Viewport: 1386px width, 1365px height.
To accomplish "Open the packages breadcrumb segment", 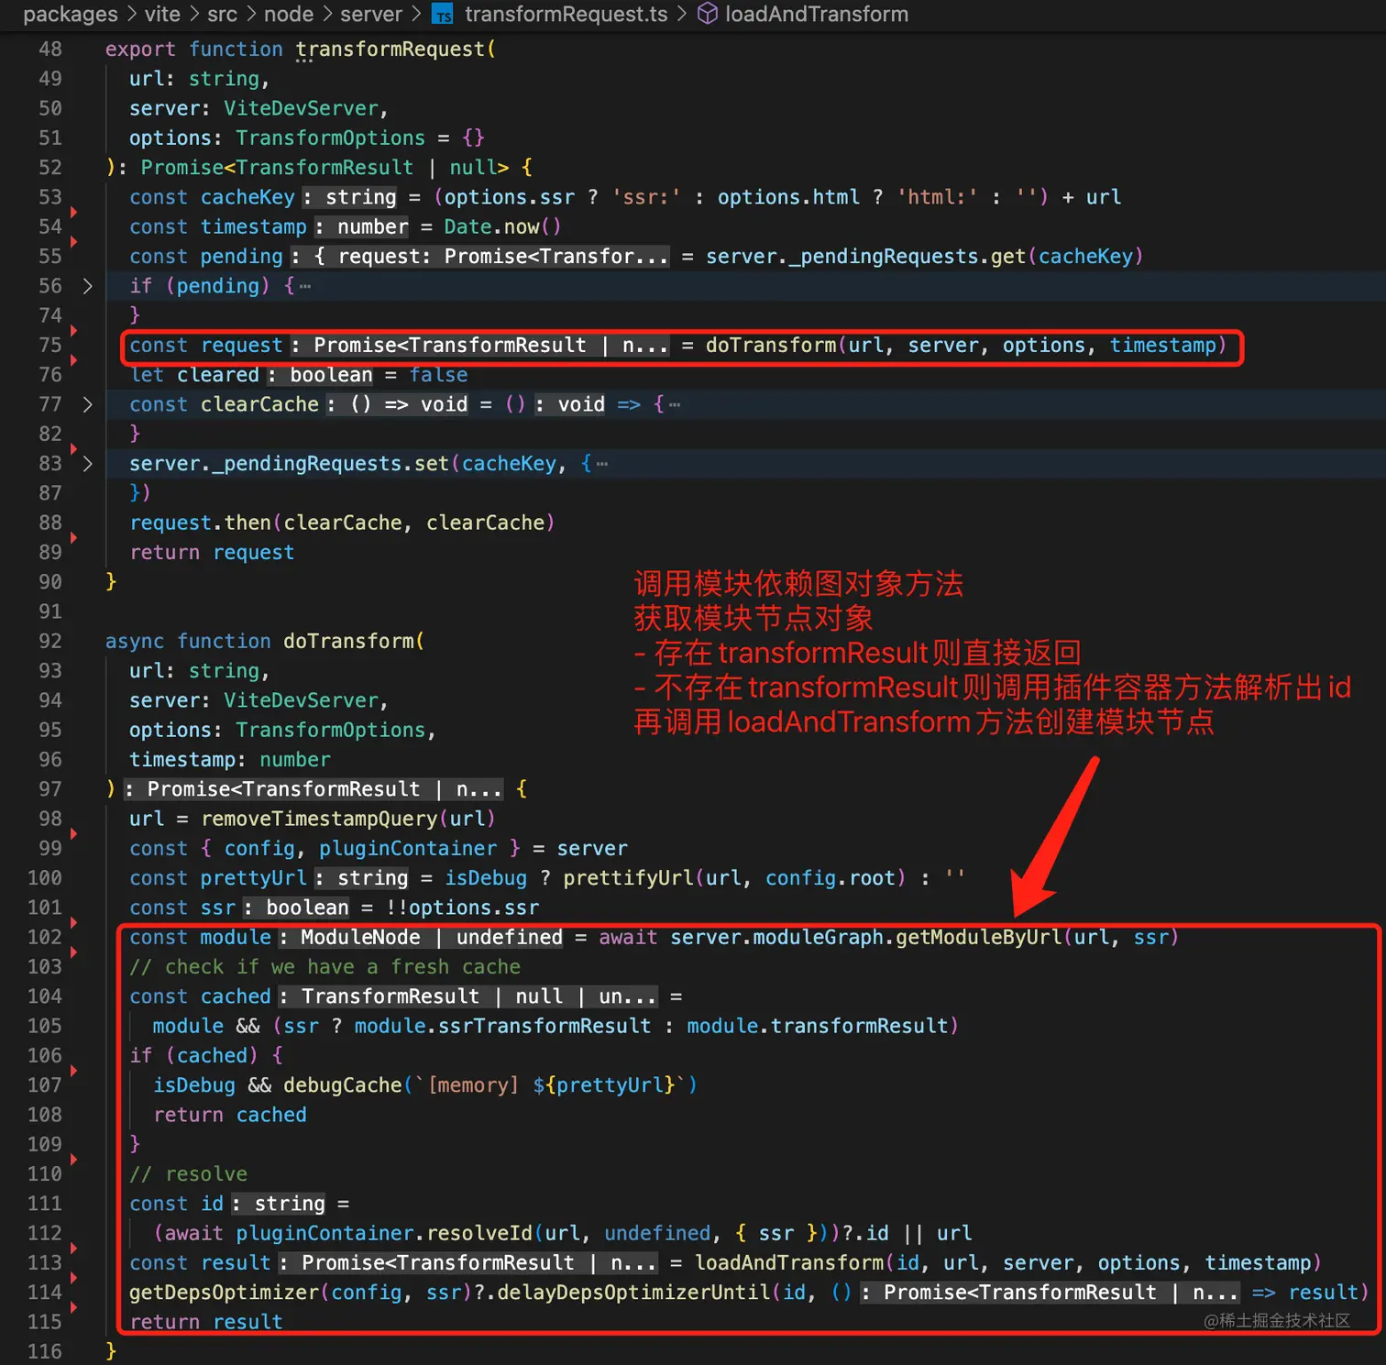I will (71, 14).
